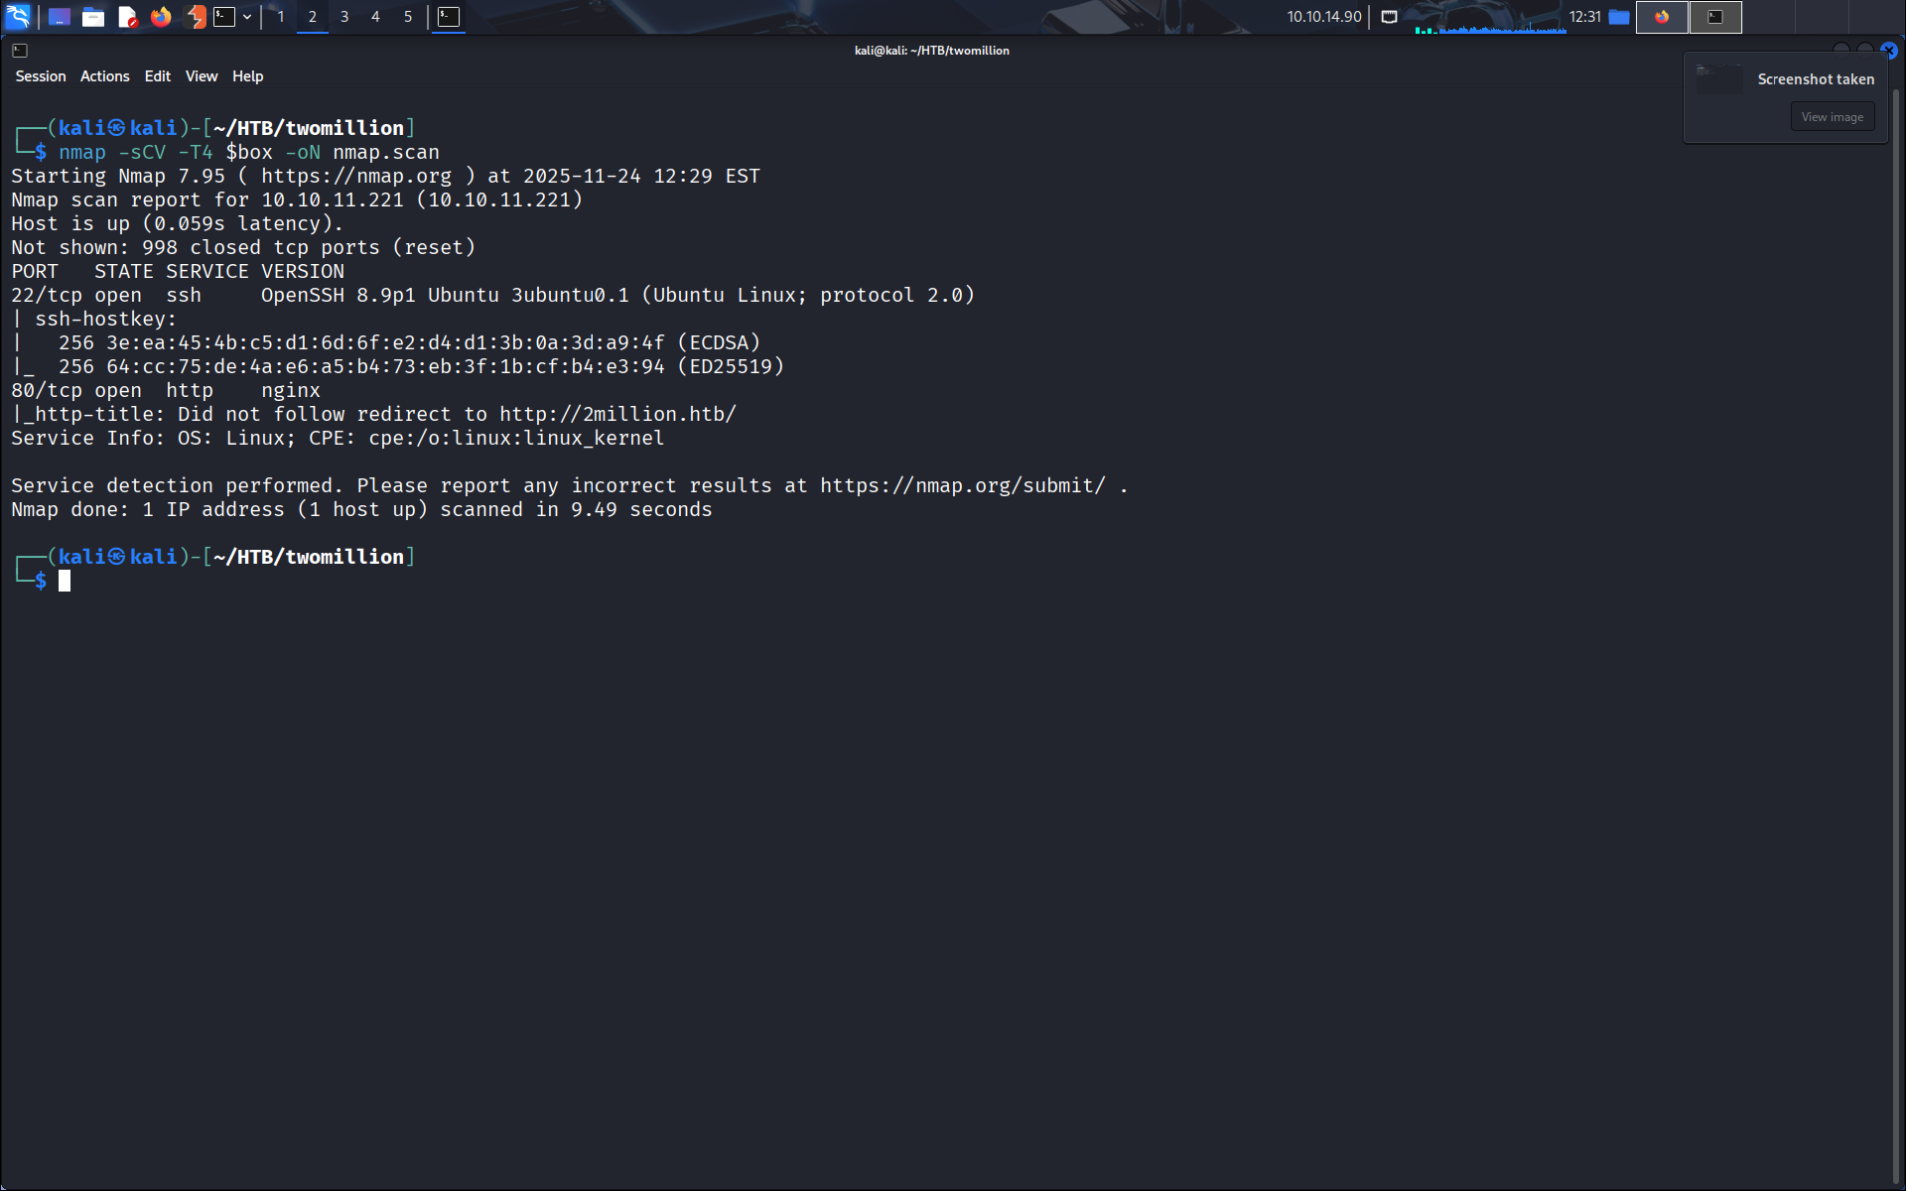Click the 12:31 clock in the panel

1584,16
